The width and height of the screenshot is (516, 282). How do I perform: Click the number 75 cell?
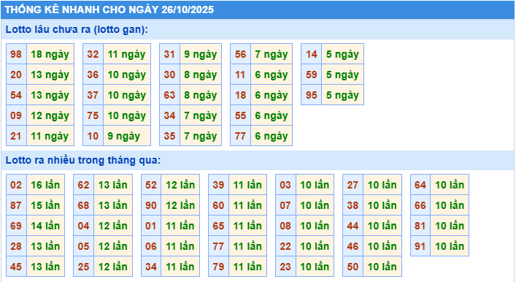(x=93, y=115)
